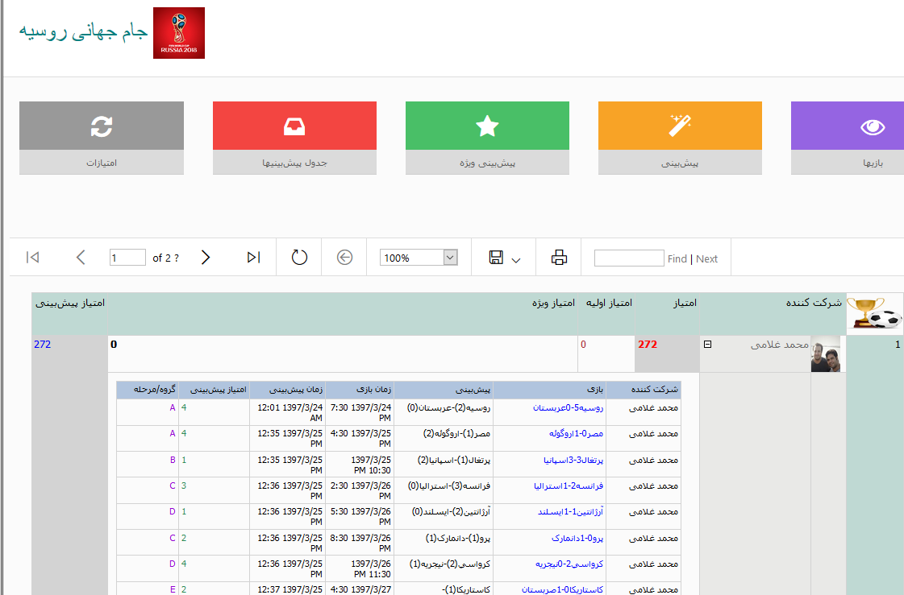Viewport: 904px width, 595px height.
Task: Collapse the محمد غلامی row details
Action: point(708,345)
